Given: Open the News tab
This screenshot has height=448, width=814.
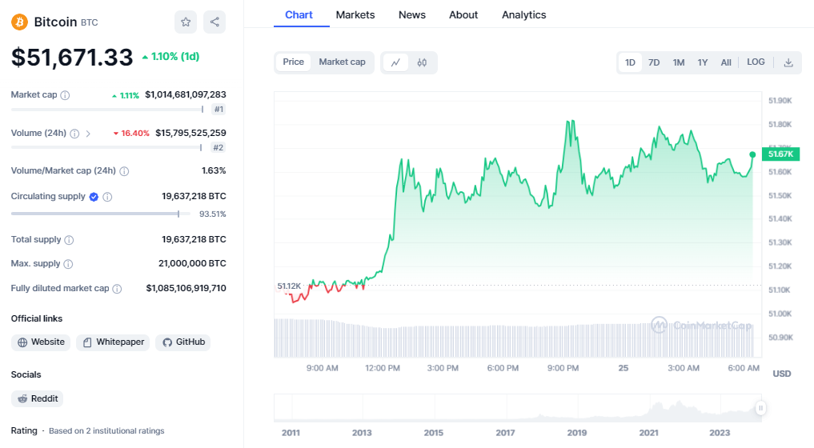Looking at the screenshot, I should [412, 14].
